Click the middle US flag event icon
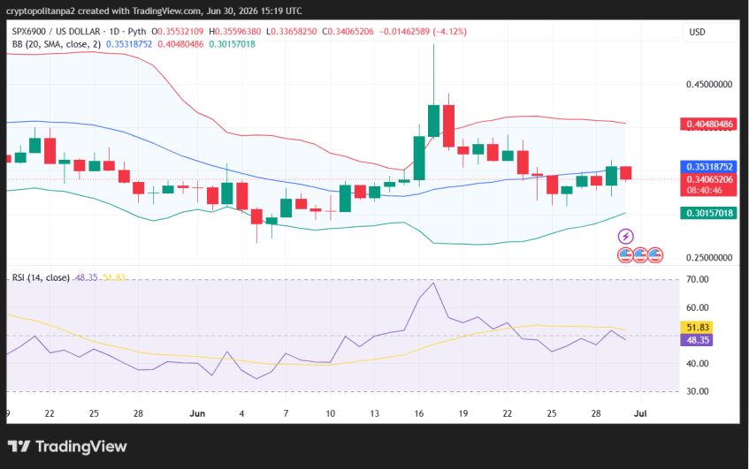 [640, 255]
